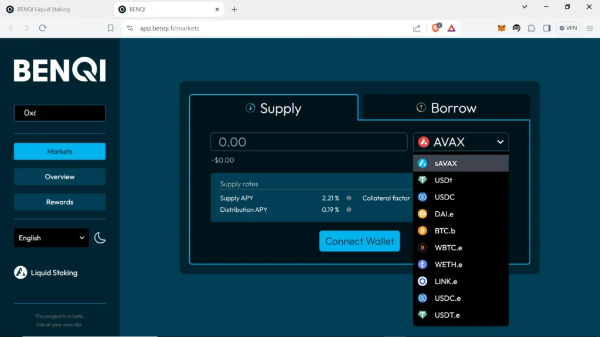This screenshot has width=600, height=337.
Task: Click the share page icon
Action: pos(417,28)
